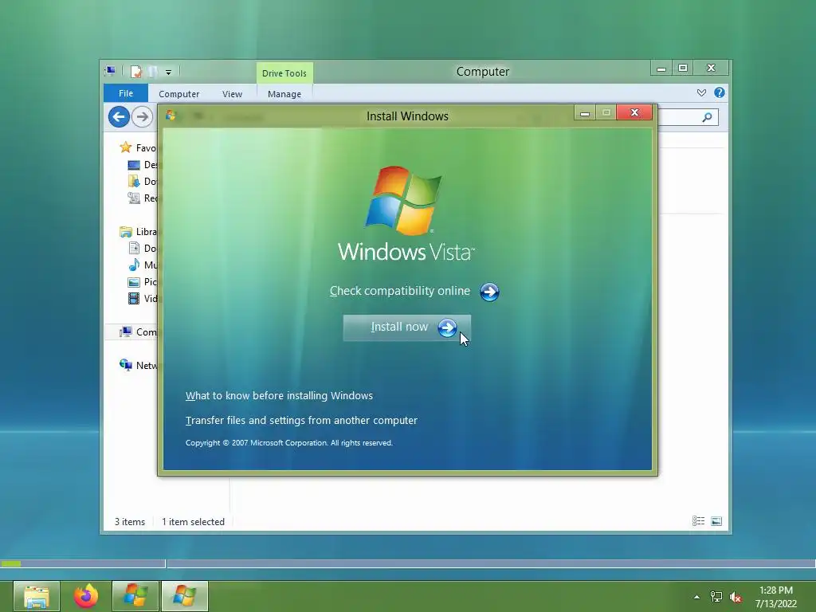Screen dimensions: 816x612
Task: Open the Manage ribbon tab
Action: 284,94
